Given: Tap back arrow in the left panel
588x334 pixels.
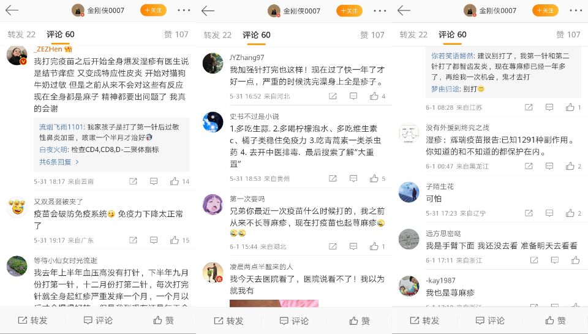Looking at the screenshot, I should 12,10.
